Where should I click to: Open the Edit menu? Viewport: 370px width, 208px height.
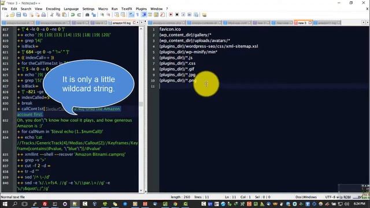click(x=14, y=9)
